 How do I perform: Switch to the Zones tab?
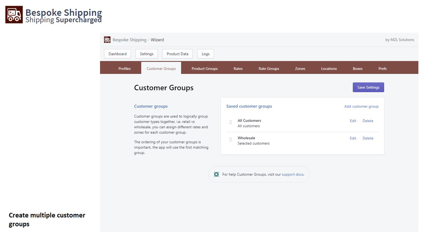point(300,68)
